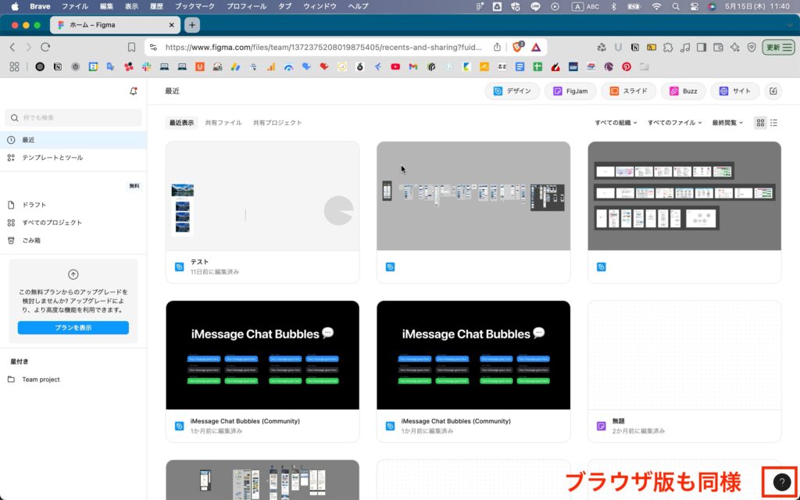The width and height of the screenshot is (800, 500).
Task: Open the すべてのファイル filter dropdown
Action: (x=674, y=123)
